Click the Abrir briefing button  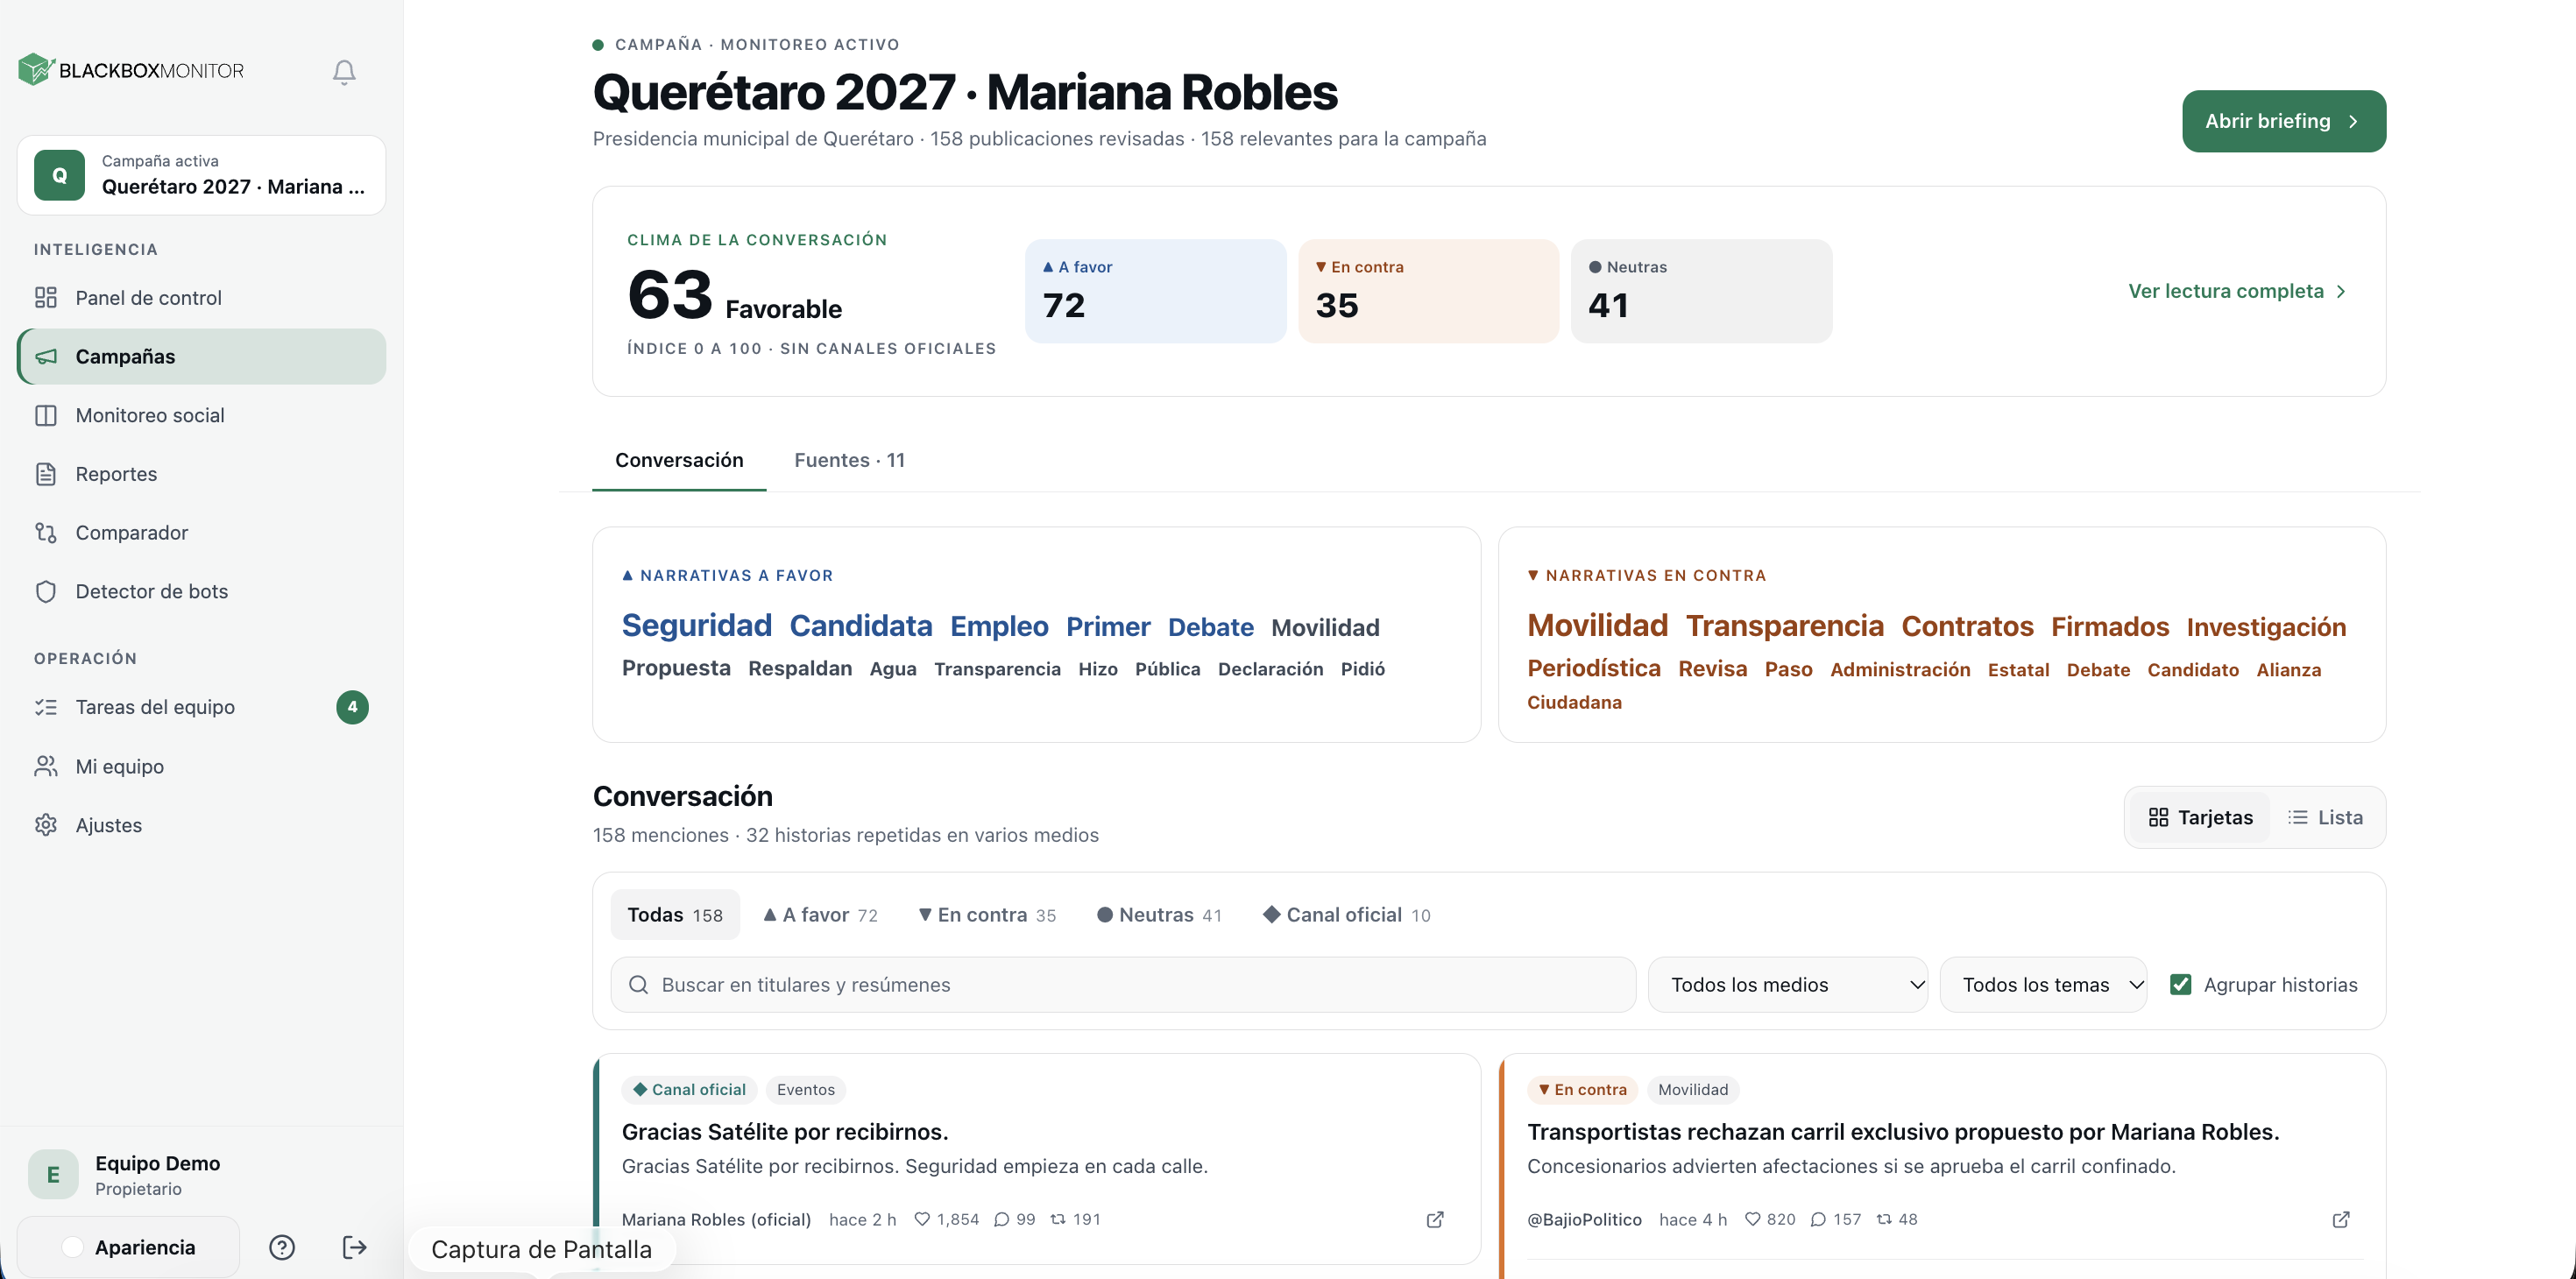(x=2284, y=121)
